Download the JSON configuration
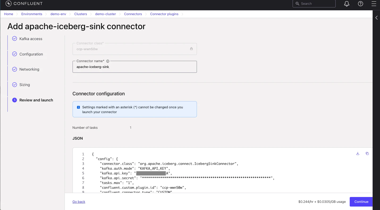This screenshot has width=380, height=210. [x=358, y=153]
